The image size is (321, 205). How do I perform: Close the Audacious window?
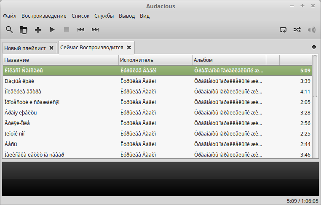pos(313,6)
